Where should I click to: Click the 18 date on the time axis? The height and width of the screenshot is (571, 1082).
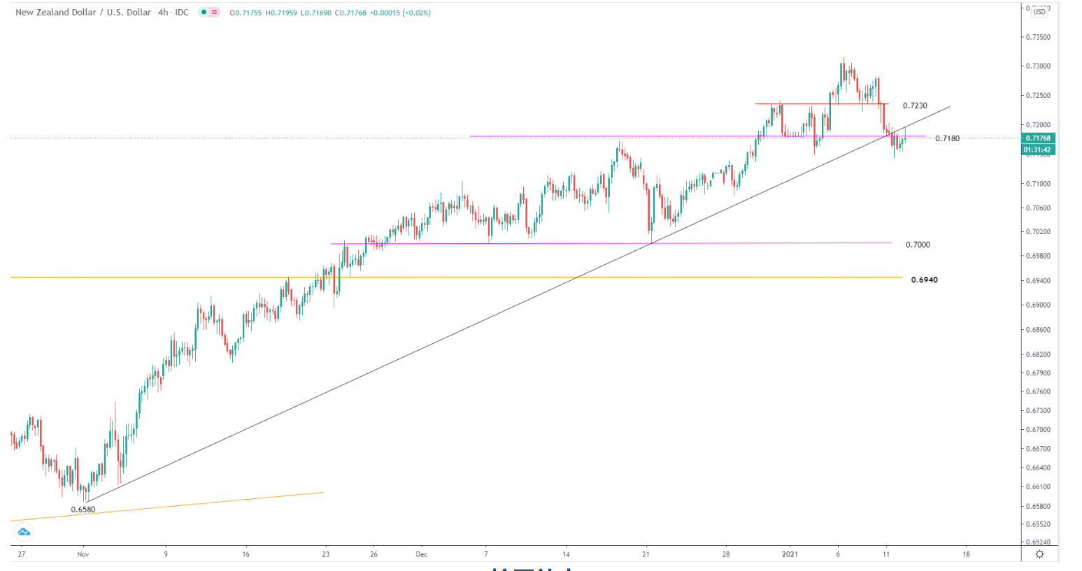966,554
